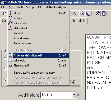Select the middle radio button in group

click(5, 69)
